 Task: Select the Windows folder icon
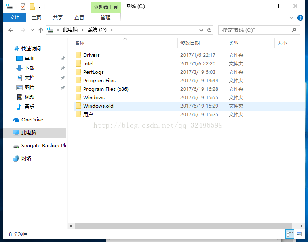pyautogui.click(x=78, y=97)
